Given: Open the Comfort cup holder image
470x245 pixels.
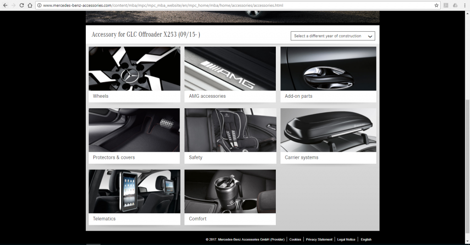Looking at the screenshot, I should coord(230,191).
